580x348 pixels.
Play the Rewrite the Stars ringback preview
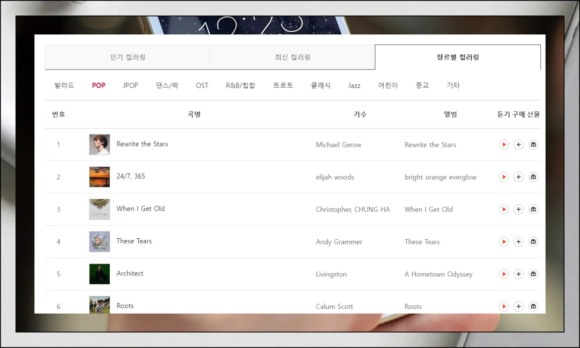pos(504,145)
